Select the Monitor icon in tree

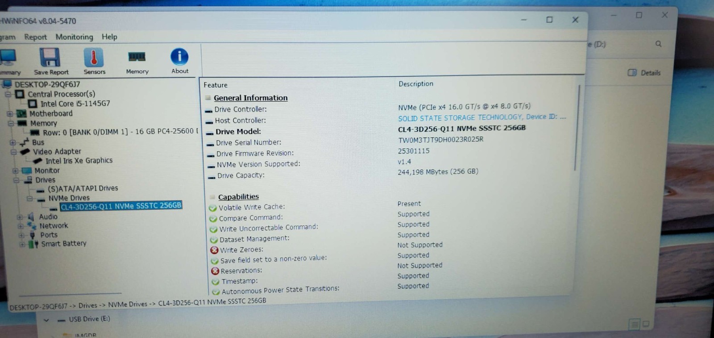tap(27, 171)
